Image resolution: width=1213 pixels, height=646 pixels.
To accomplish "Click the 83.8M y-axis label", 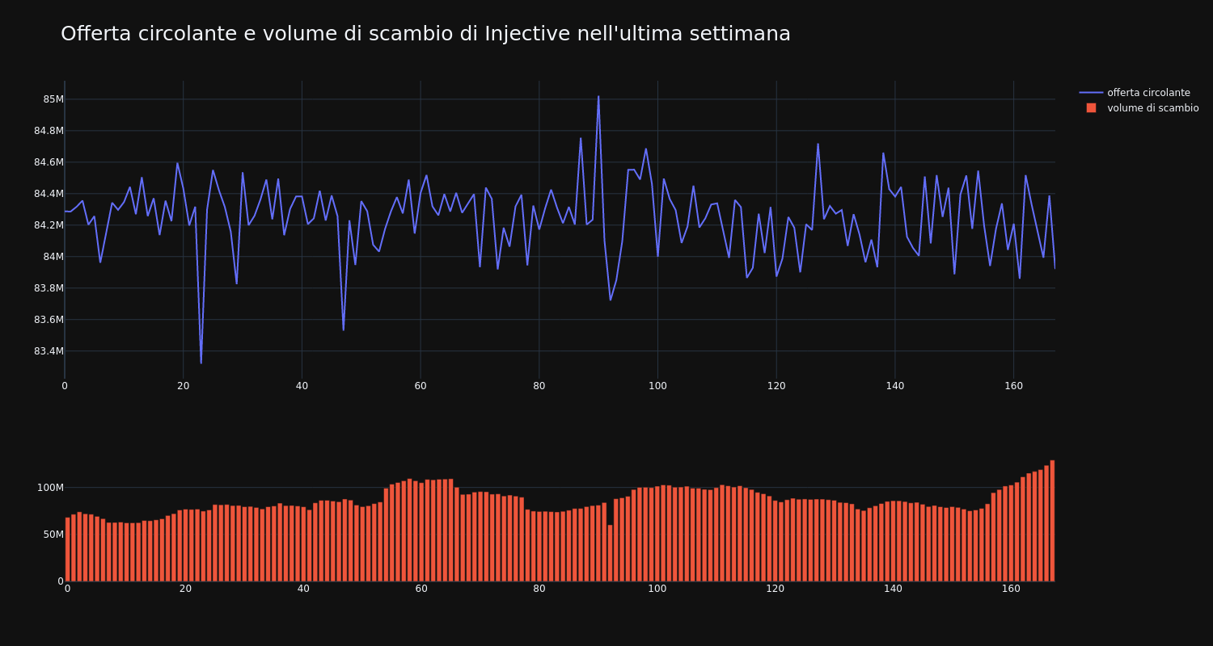I will pyautogui.click(x=49, y=288).
